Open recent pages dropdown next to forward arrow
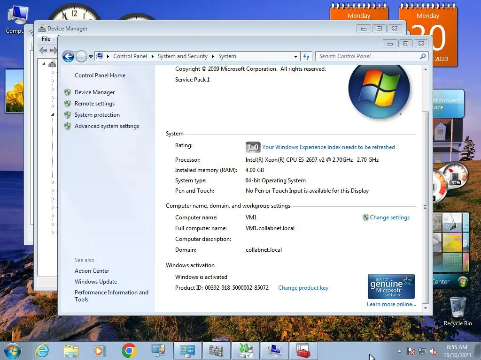 (x=91, y=57)
